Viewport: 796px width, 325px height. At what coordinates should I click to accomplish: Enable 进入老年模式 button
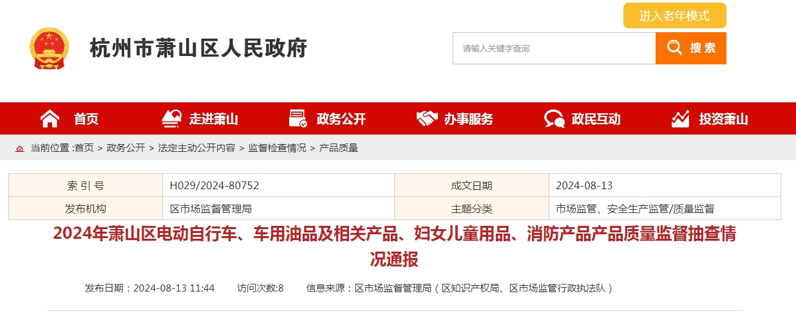click(x=675, y=15)
